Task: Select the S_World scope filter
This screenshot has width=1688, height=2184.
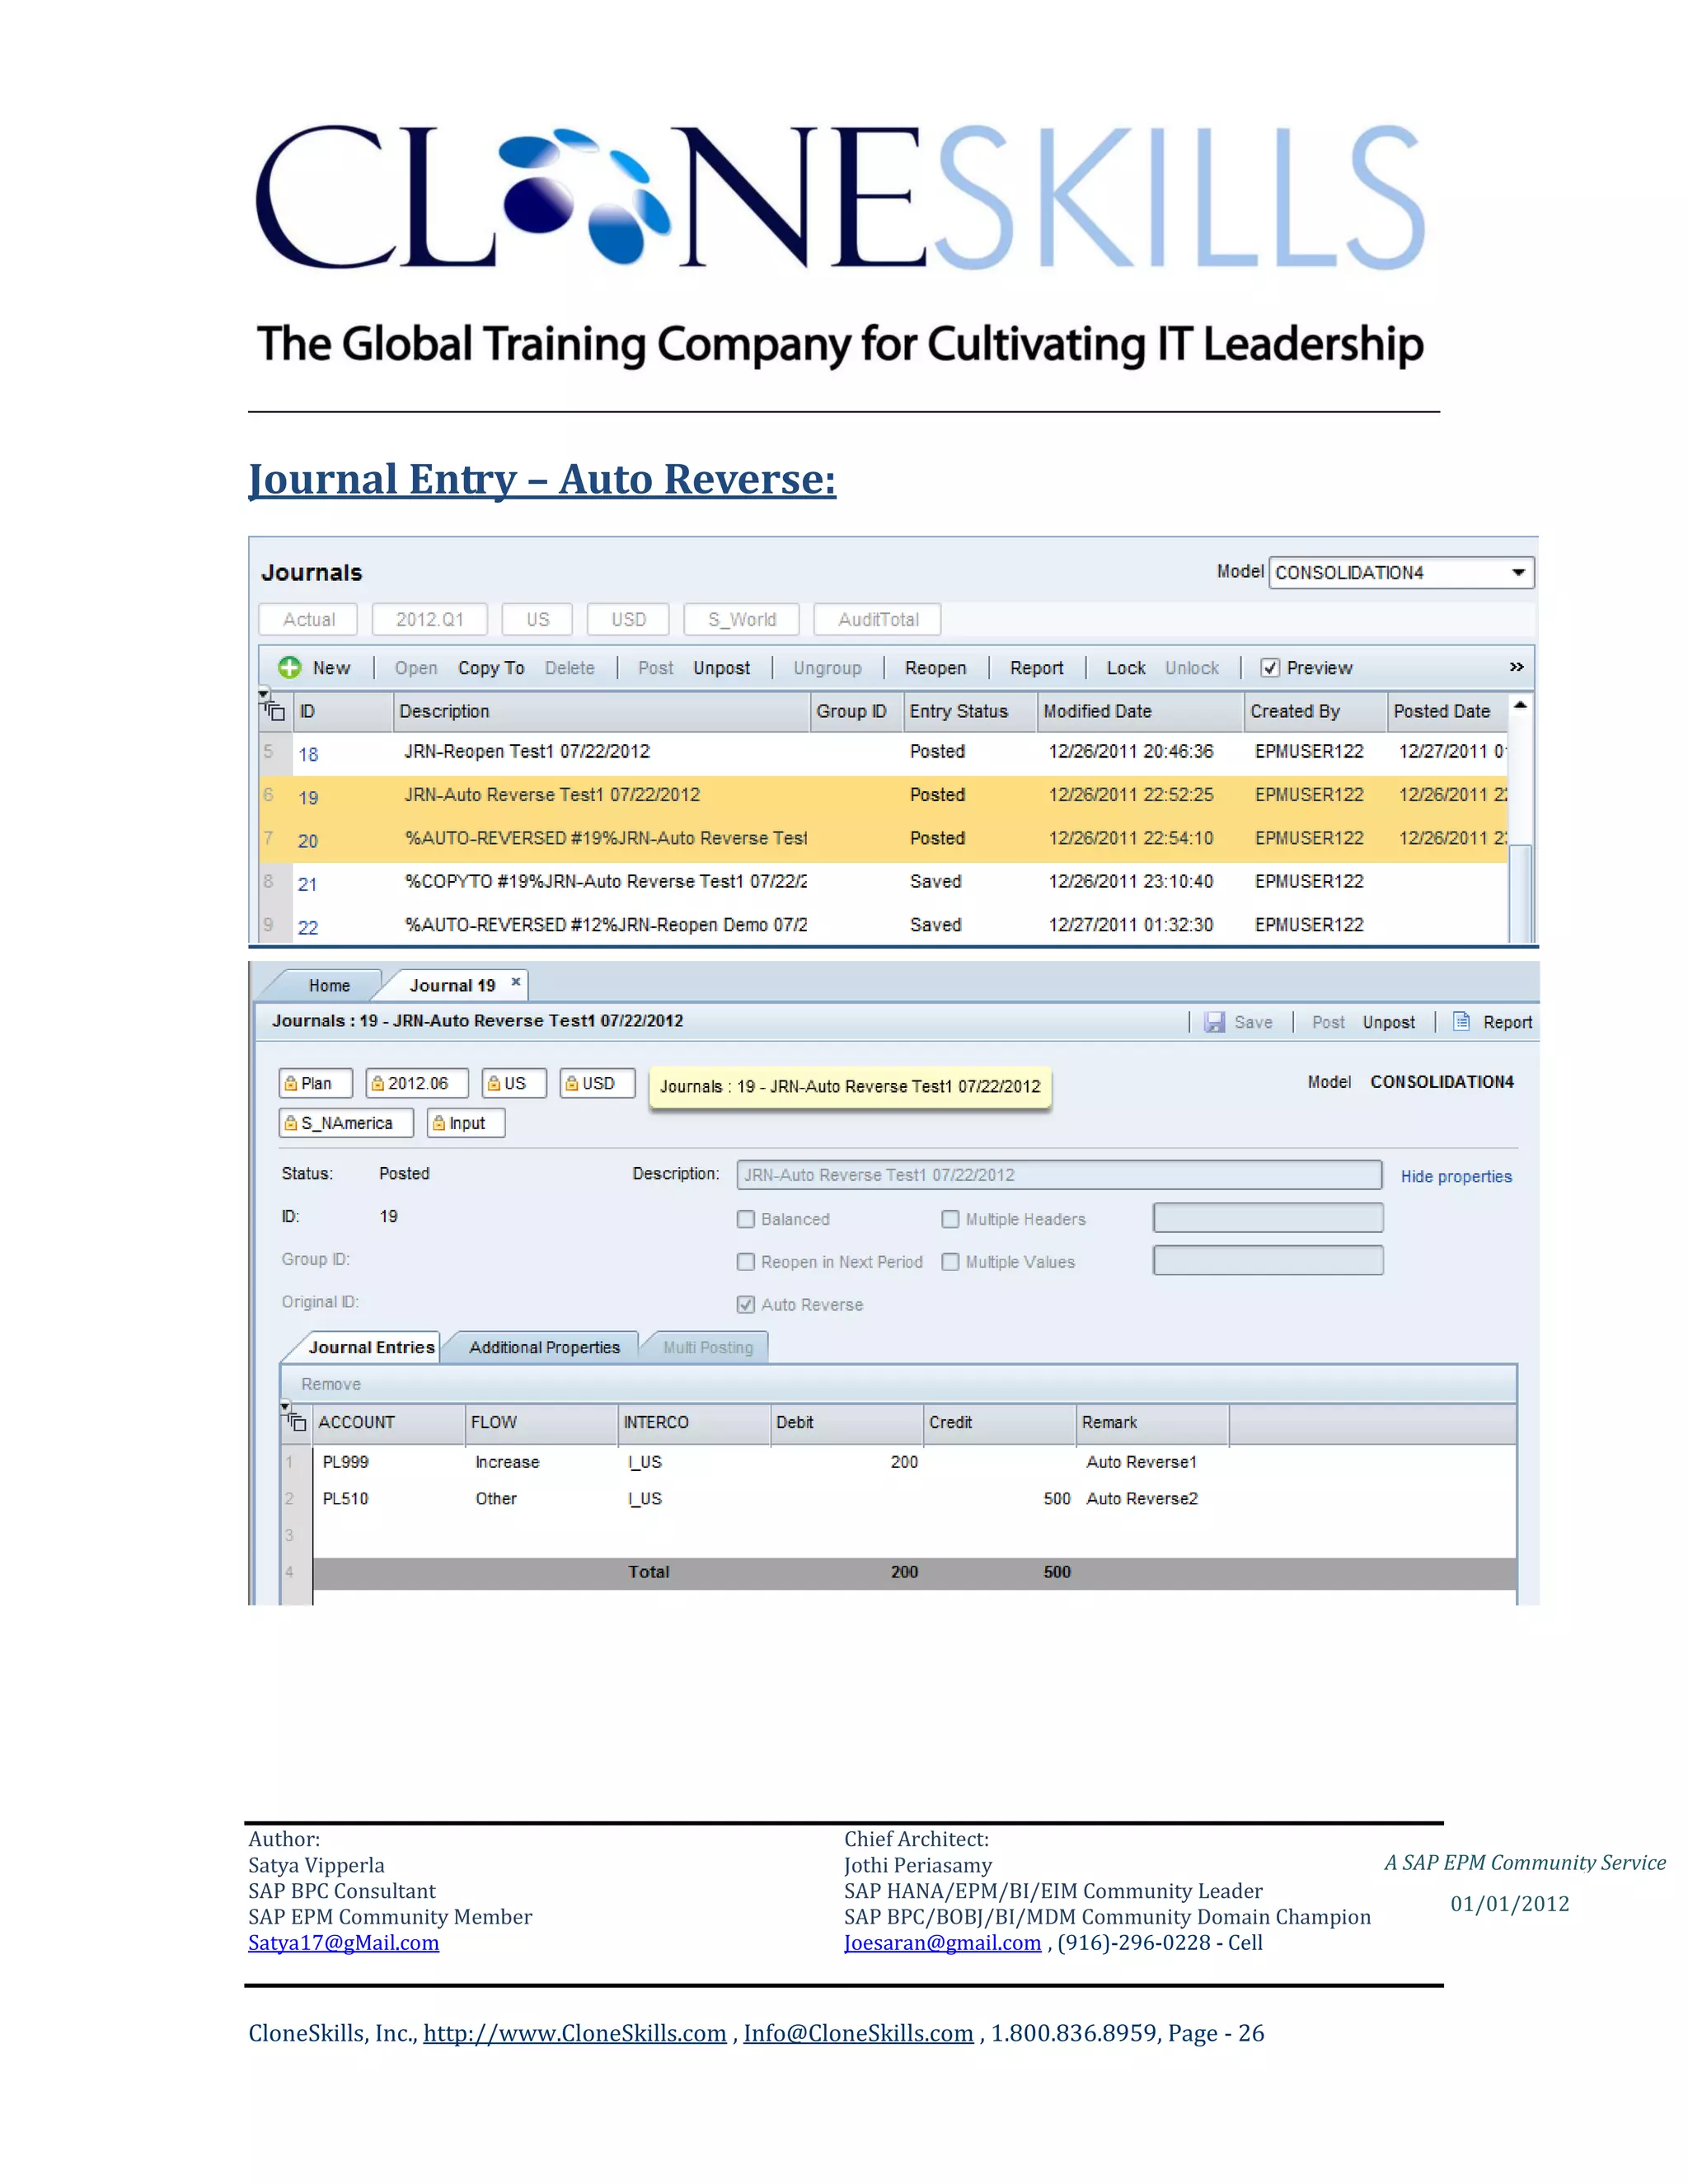Action: point(742,619)
